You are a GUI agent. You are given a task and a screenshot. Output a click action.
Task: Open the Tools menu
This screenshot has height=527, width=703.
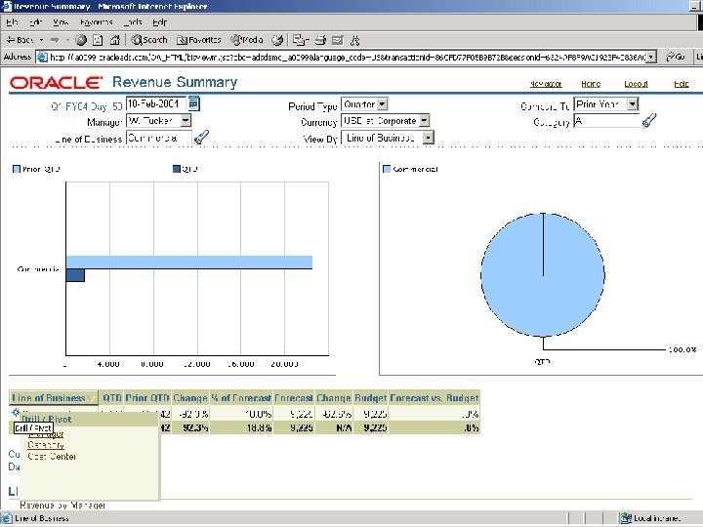(133, 21)
